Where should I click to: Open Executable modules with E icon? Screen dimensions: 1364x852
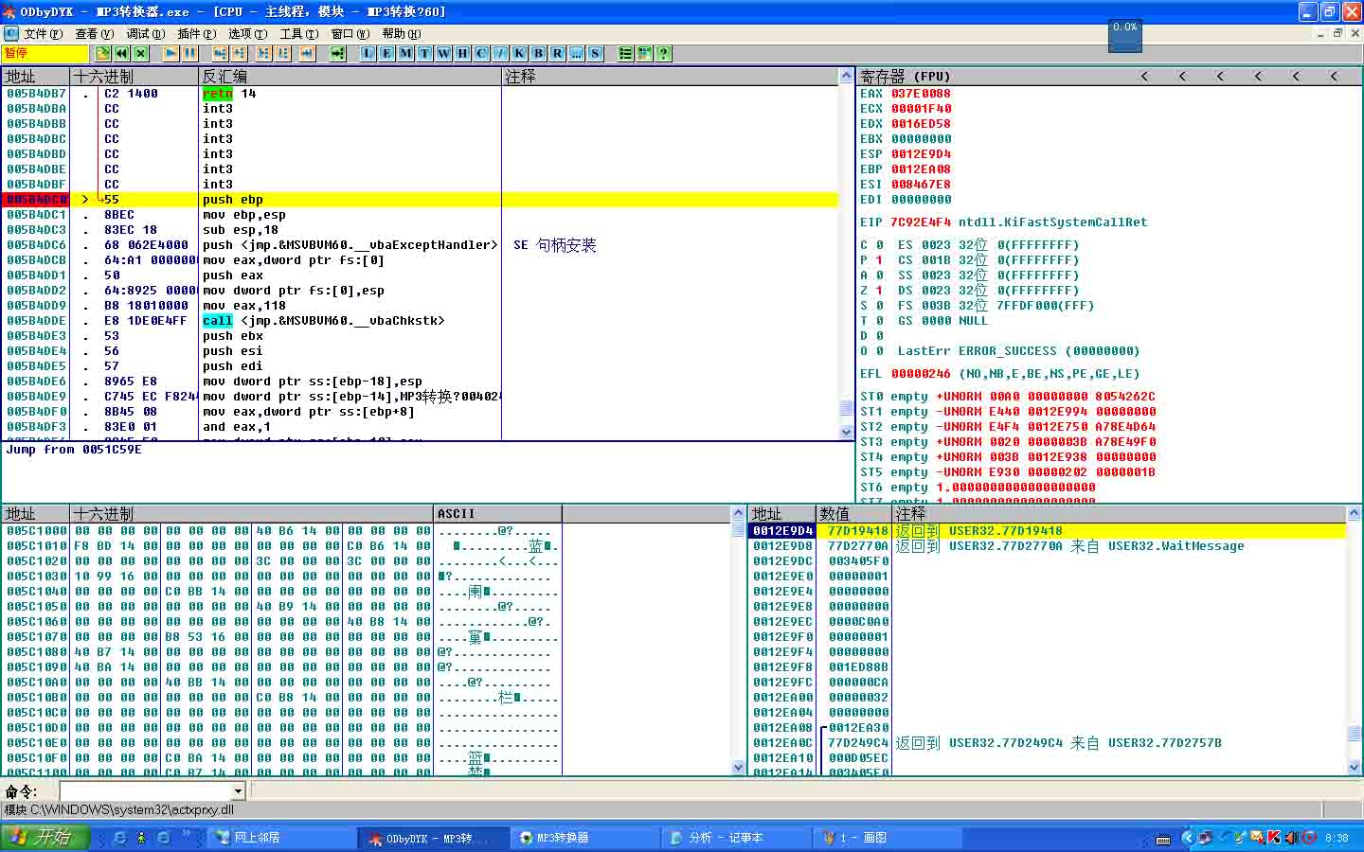pos(386,54)
